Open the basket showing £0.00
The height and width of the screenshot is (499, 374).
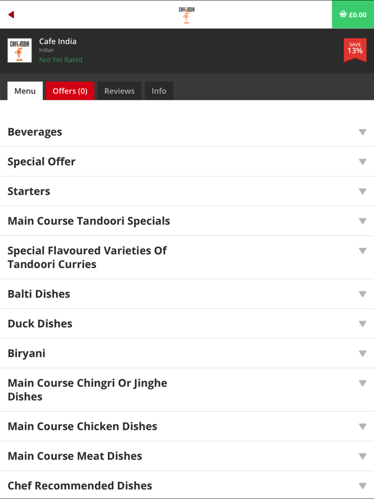353,14
